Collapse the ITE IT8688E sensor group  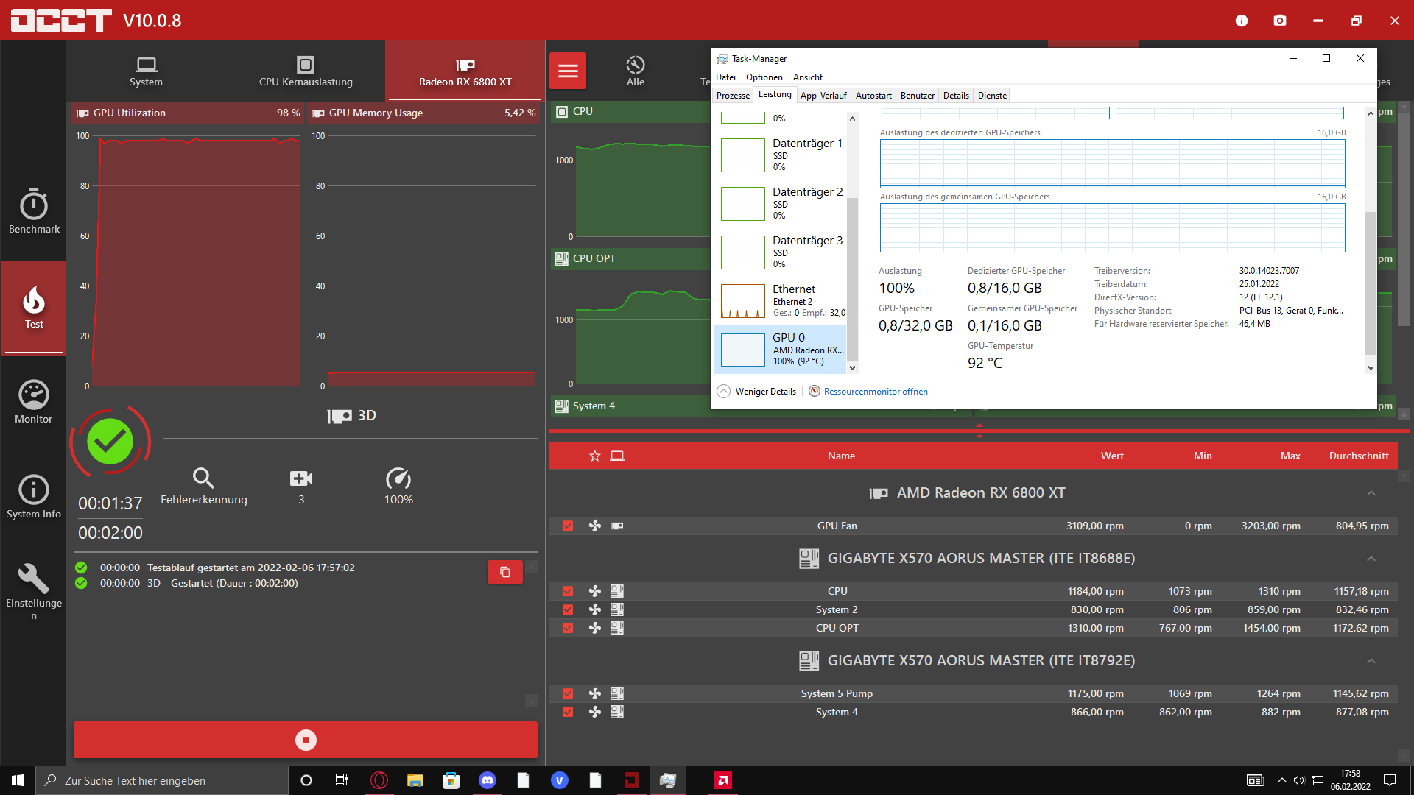(1371, 559)
